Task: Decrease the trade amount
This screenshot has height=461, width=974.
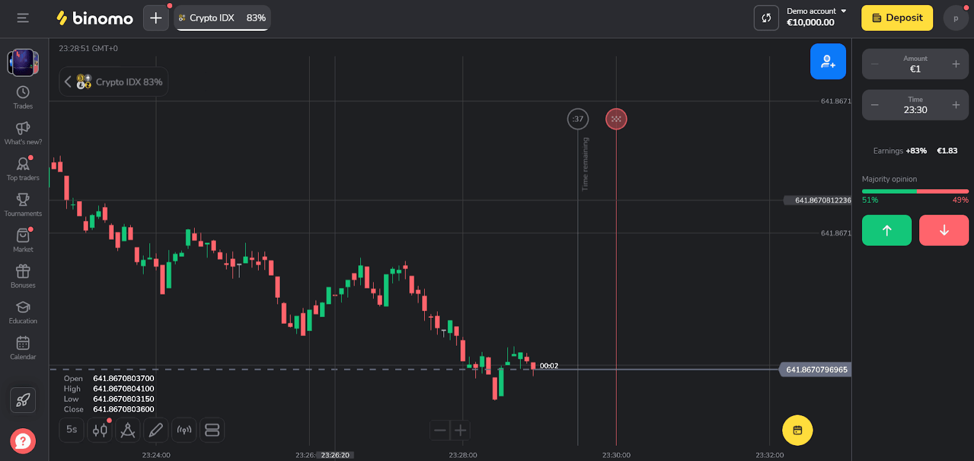Action: [x=875, y=64]
